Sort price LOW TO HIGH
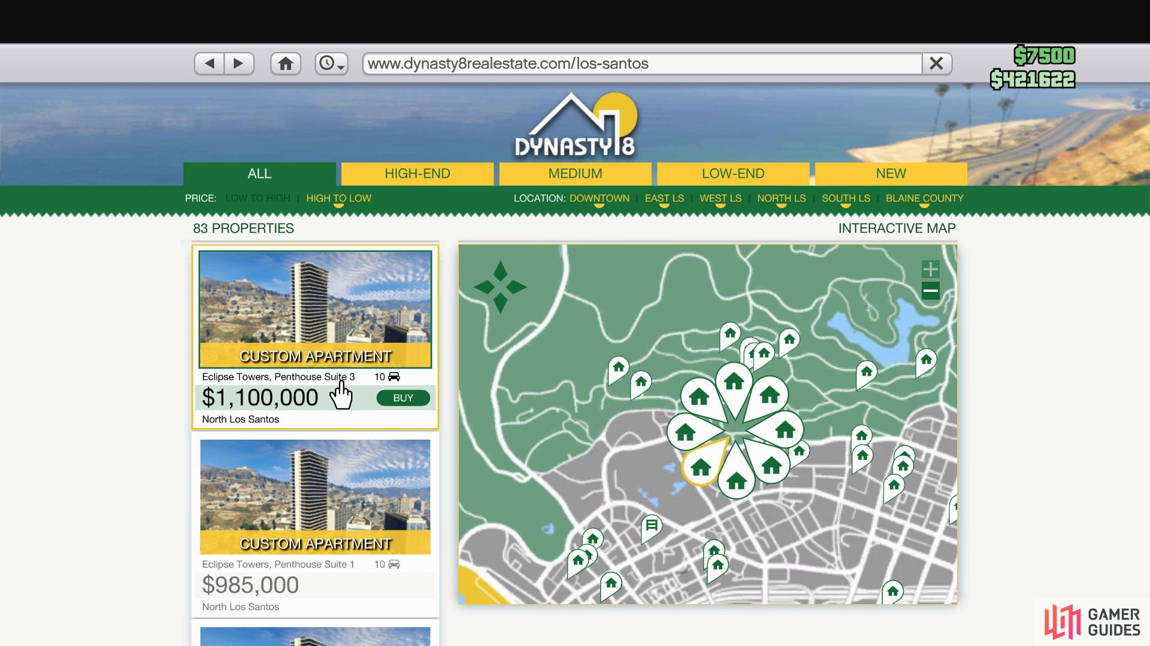The image size is (1150, 646). [258, 198]
